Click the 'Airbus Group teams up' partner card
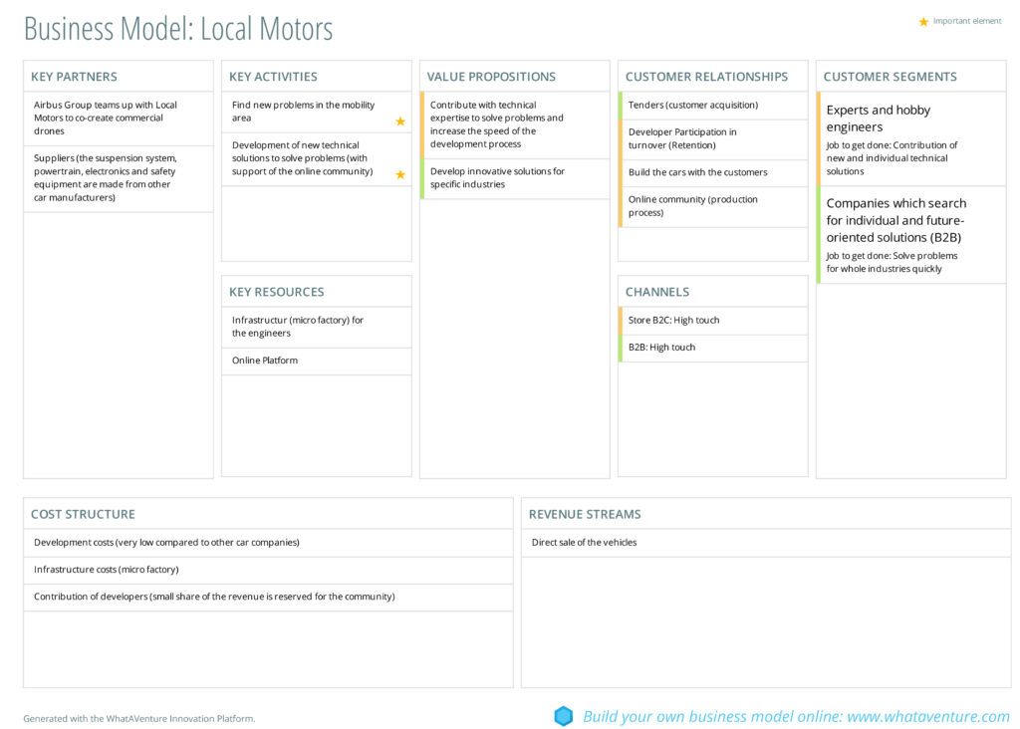This screenshot has width=1020, height=729. pos(119,119)
